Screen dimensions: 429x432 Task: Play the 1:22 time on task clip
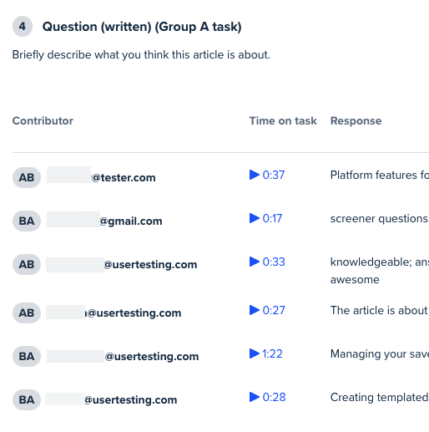(x=266, y=353)
